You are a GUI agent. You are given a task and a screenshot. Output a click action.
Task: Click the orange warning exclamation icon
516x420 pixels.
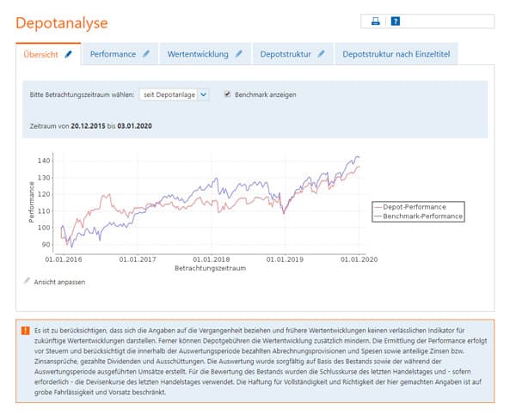[26, 330]
